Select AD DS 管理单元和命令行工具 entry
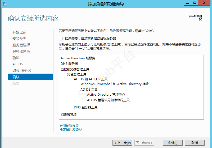Viewport: 212px width, 148px height. pyautogui.click(x=109, y=100)
